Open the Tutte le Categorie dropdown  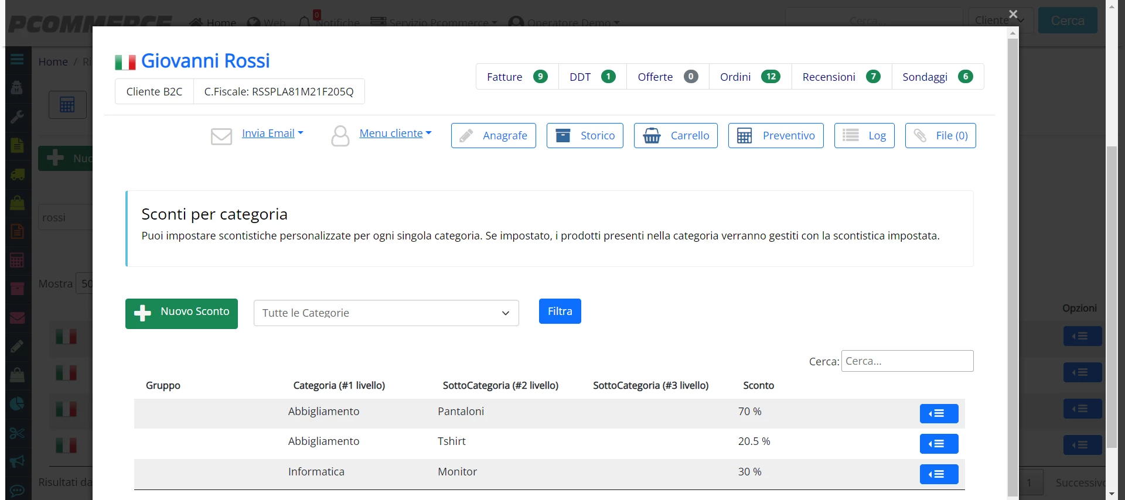click(386, 313)
